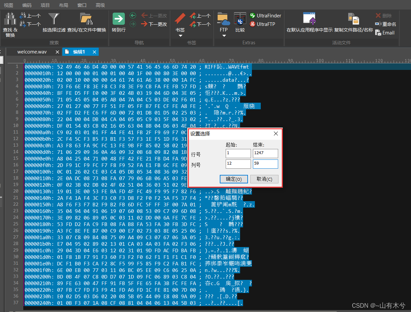Expand the FTP dropdown arrow
Screen dimensions: 411x312
click(x=224, y=35)
